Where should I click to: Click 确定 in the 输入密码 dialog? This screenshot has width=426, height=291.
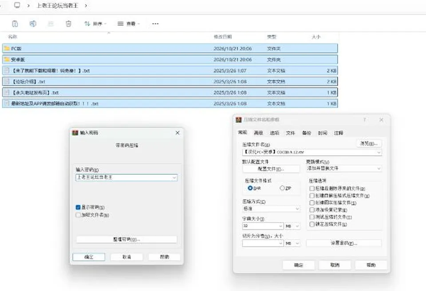[x=89, y=257]
